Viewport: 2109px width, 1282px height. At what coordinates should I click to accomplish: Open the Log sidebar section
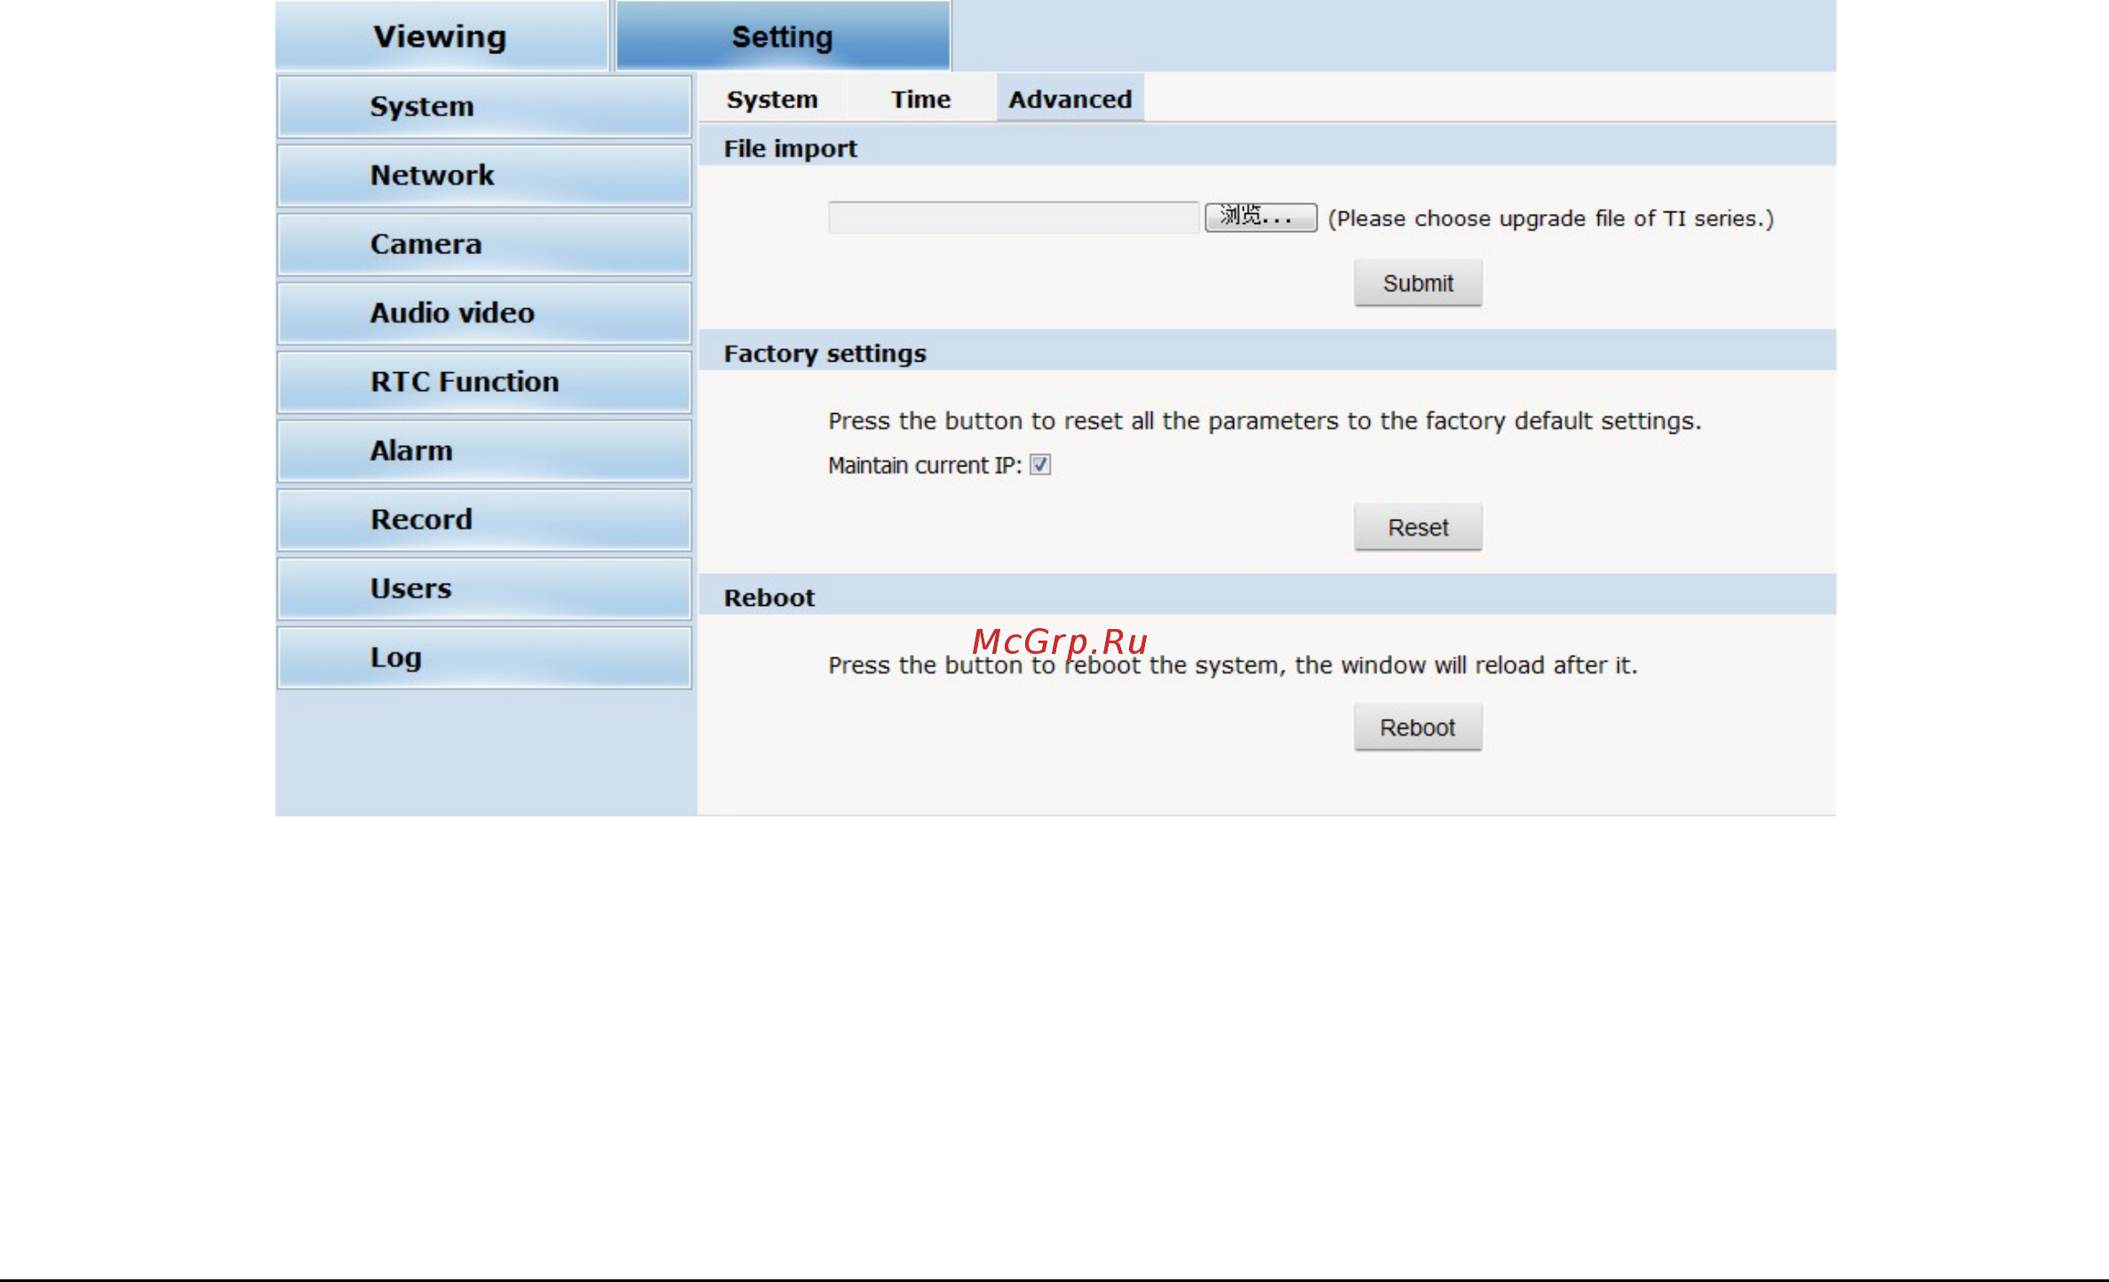pos(484,657)
